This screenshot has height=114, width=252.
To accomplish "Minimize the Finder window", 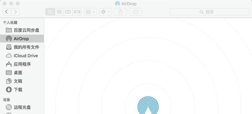I will coord(11,3).
